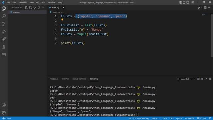
Task: Click the cursor position status entry
Action: point(139,118)
